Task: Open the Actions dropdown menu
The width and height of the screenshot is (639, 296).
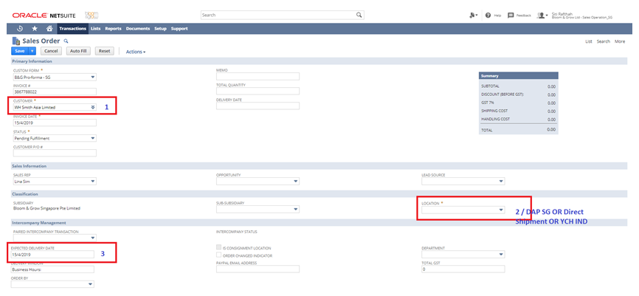Action: coord(136,52)
